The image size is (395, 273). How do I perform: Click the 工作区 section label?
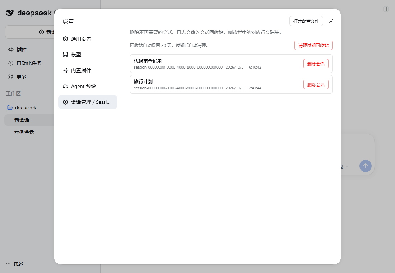tap(13, 93)
